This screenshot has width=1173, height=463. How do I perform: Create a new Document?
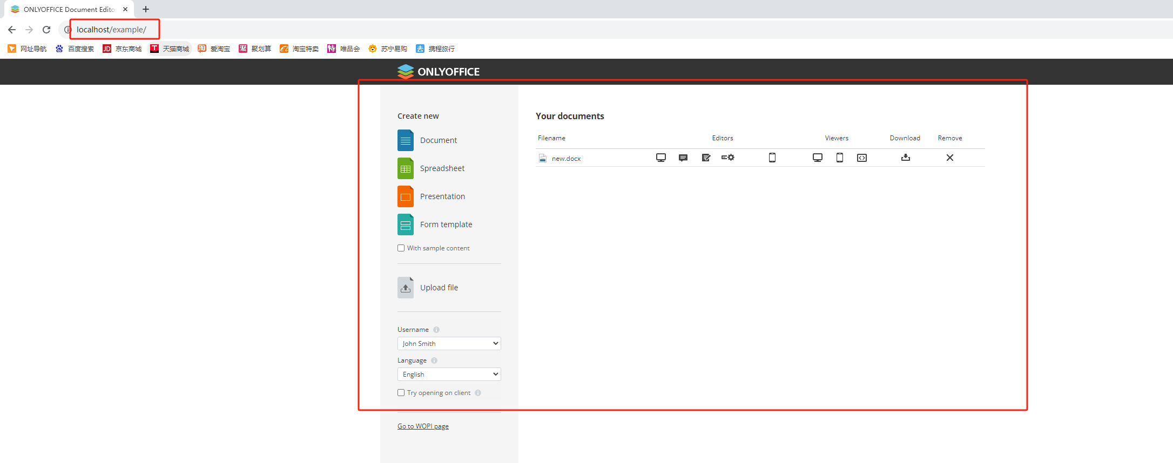pos(427,140)
